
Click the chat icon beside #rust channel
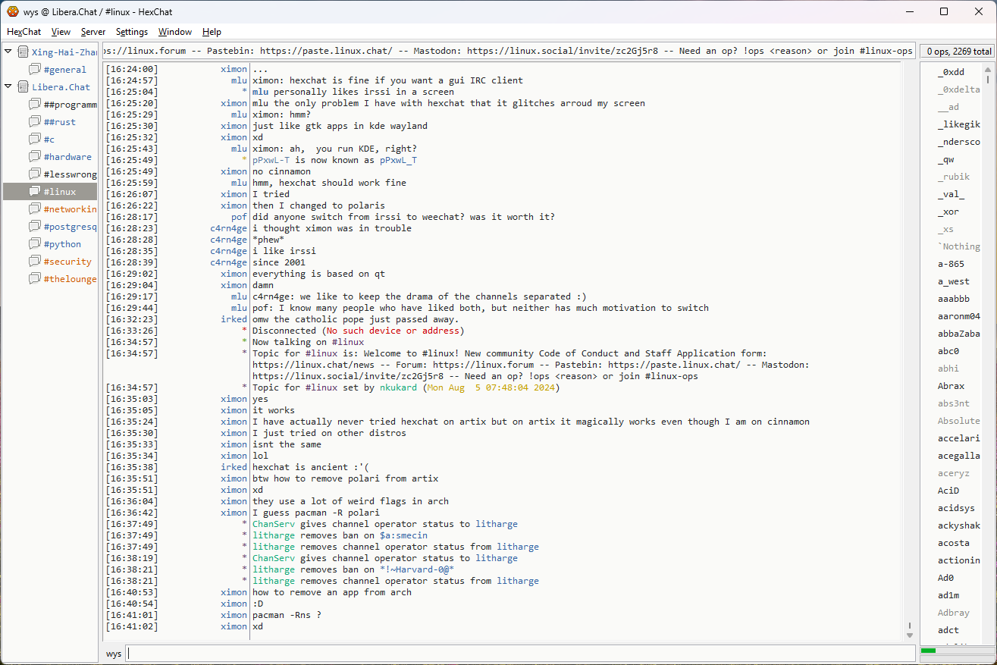pyautogui.click(x=35, y=122)
